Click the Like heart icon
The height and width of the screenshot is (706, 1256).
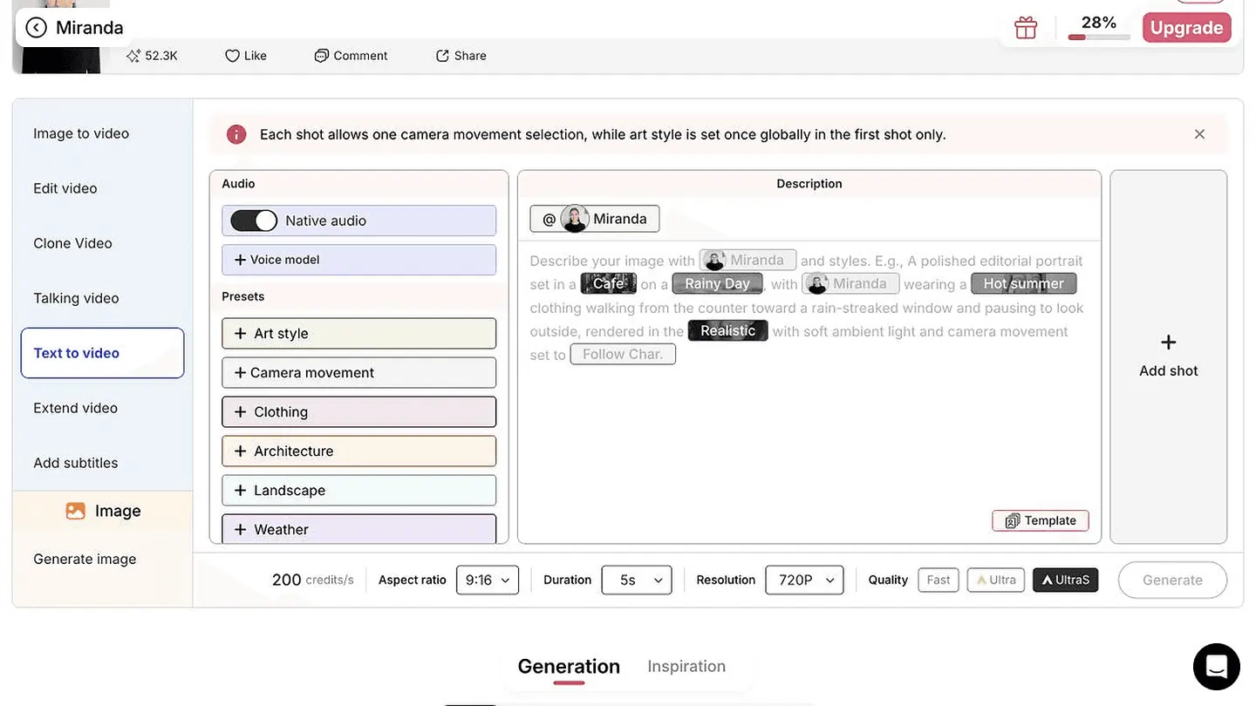[232, 56]
